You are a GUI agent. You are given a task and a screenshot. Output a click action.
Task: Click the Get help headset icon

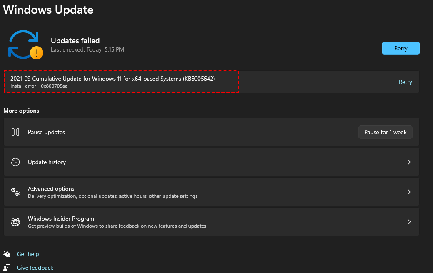(x=7, y=254)
